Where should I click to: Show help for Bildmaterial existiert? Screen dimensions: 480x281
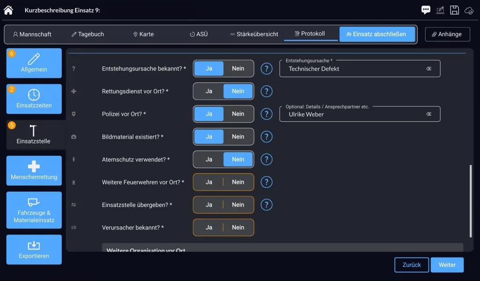click(x=266, y=137)
